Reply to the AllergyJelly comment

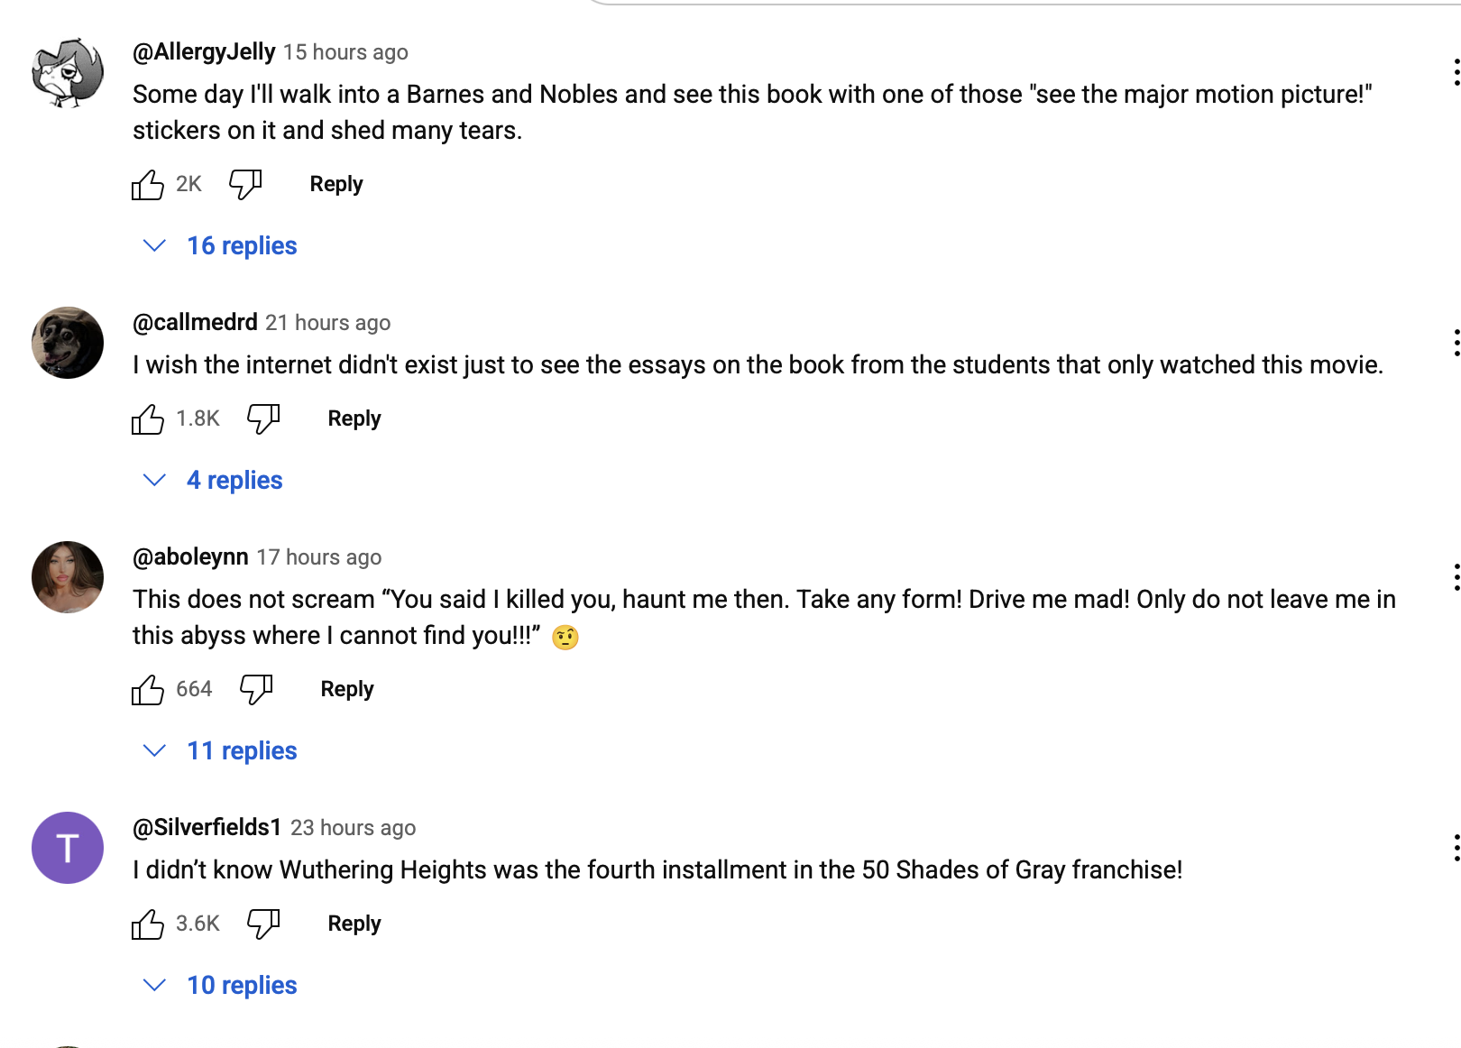point(335,185)
